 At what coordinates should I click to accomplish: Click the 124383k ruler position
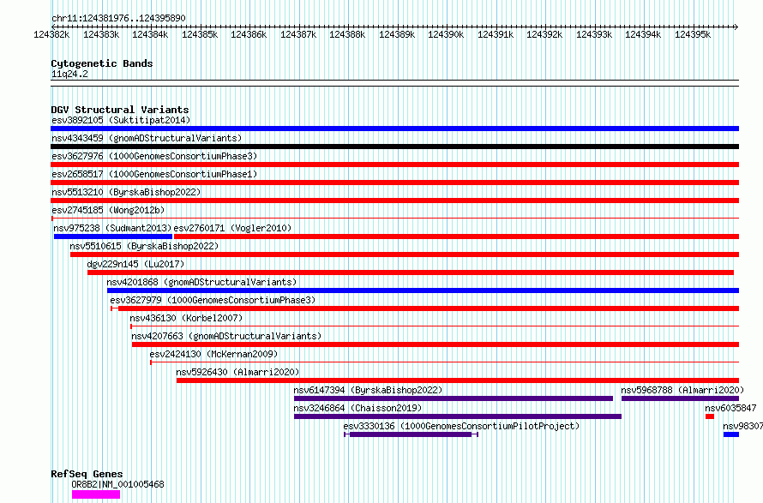[100, 34]
